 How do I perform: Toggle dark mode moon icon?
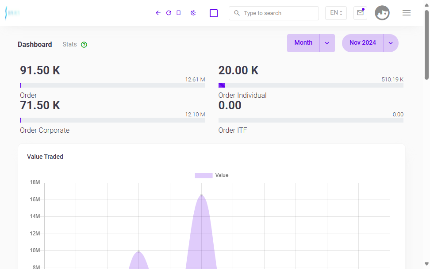point(193,13)
